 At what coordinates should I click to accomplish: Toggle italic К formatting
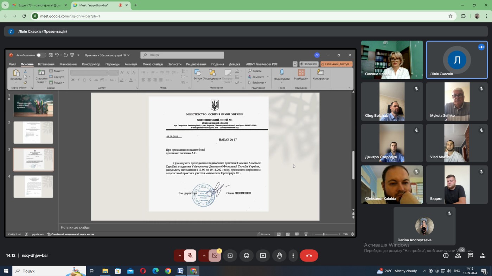pyautogui.click(x=78, y=80)
